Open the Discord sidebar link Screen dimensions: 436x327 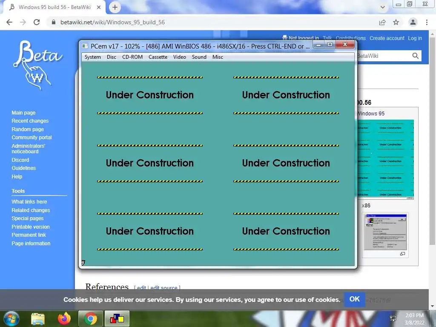(20, 160)
